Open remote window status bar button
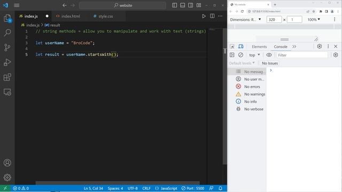Screen dimensions: 342x192 5,188
